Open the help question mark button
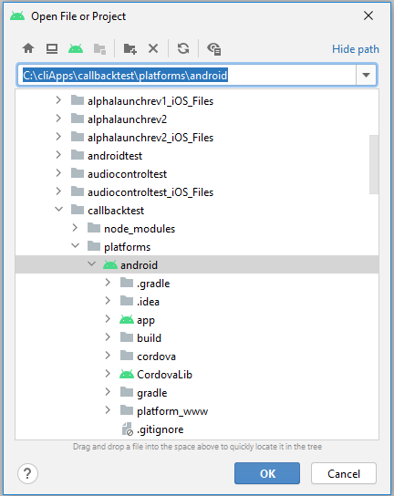This screenshot has height=496, width=394. click(27, 473)
